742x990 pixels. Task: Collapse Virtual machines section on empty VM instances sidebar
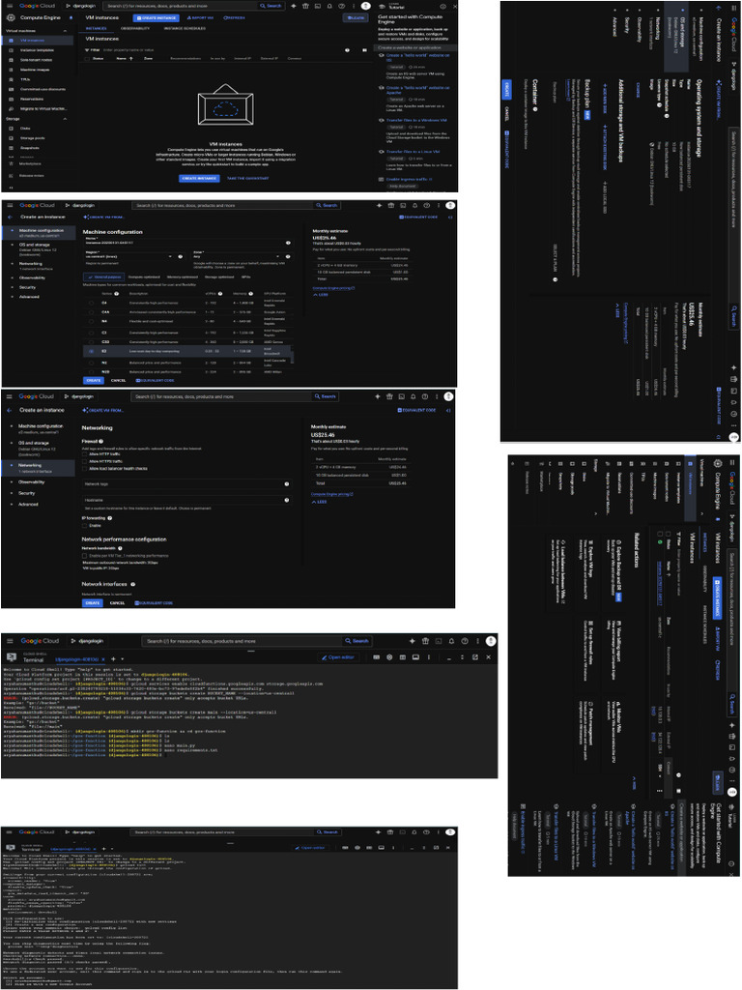[65, 30]
